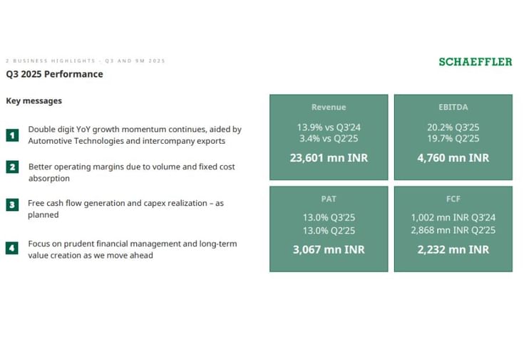This screenshot has width=524, height=349.
Task: Click the Key messages subheading
Action: [x=34, y=101]
